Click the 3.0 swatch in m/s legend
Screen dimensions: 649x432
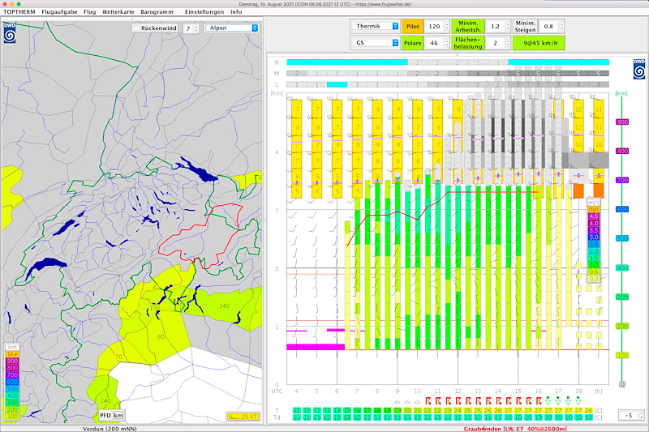(594, 237)
